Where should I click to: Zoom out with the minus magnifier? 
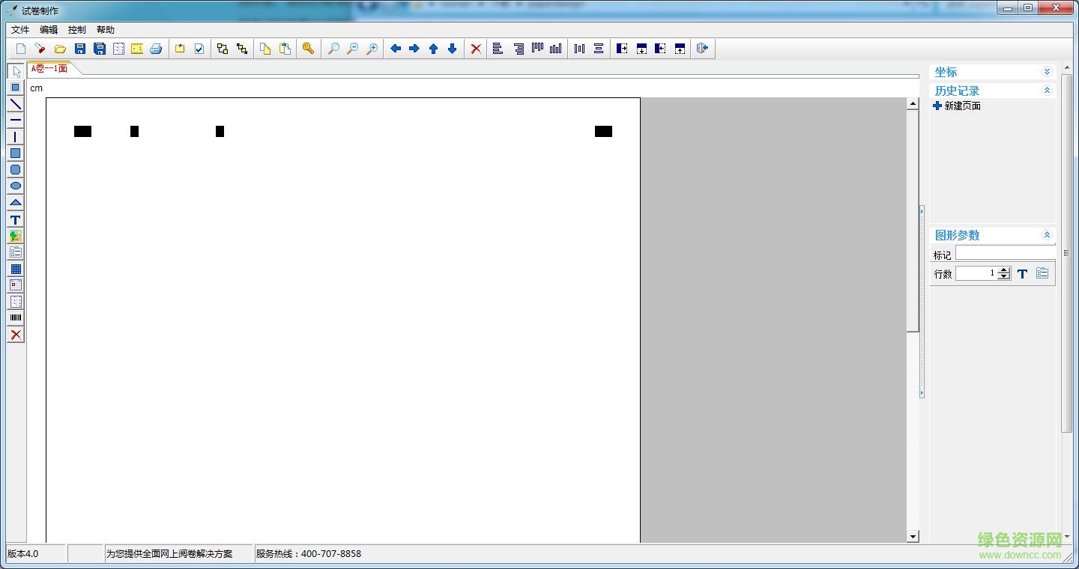(x=352, y=49)
